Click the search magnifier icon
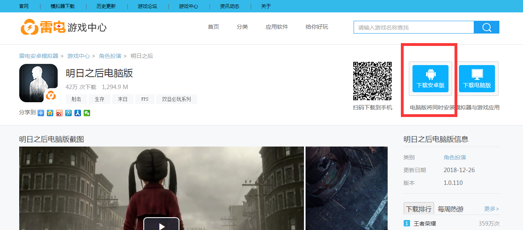The image size is (523, 230). pyautogui.click(x=487, y=27)
